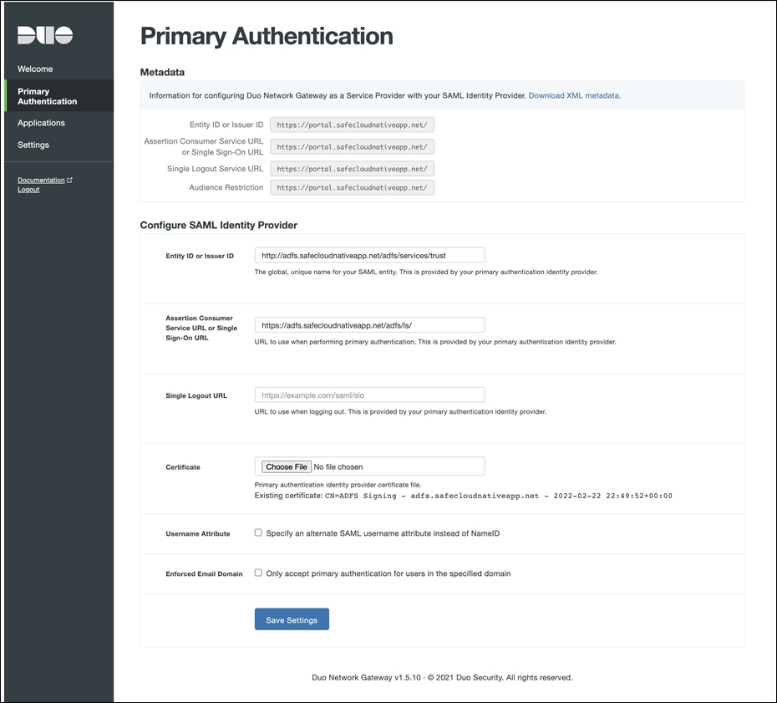This screenshot has height=703, width=777.
Task: Focus the Single Sign-On URL input field
Action: tap(369, 325)
